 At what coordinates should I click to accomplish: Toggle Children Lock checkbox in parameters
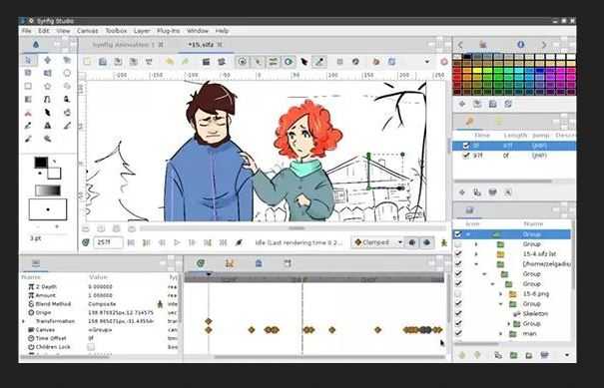click(91, 347)
